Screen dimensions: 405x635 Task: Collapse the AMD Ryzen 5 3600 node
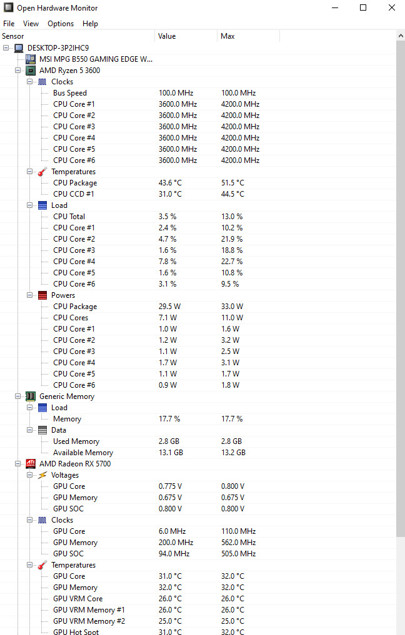click(x=18, y=70)
